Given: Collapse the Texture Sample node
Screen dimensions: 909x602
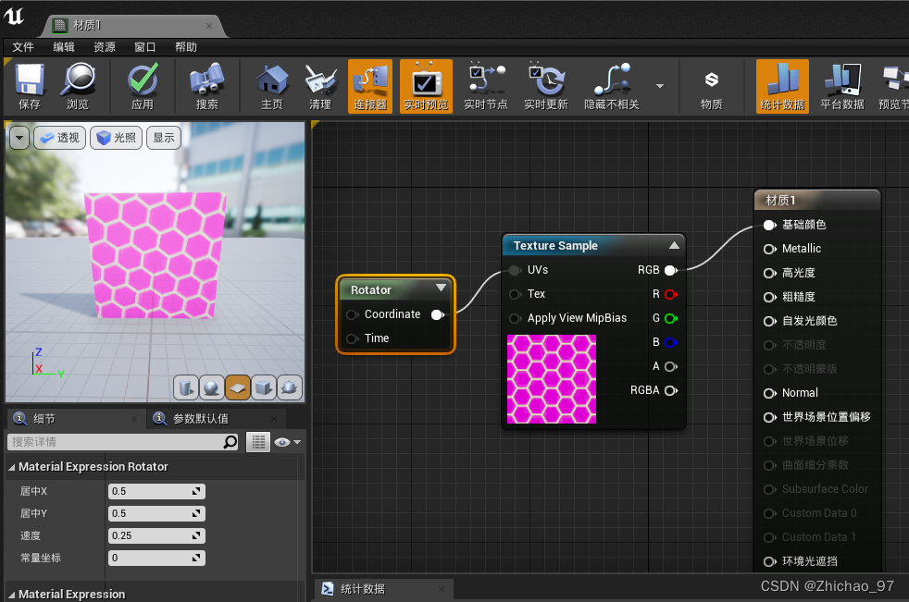Looking at the screenshot, I should pos(675,245).
